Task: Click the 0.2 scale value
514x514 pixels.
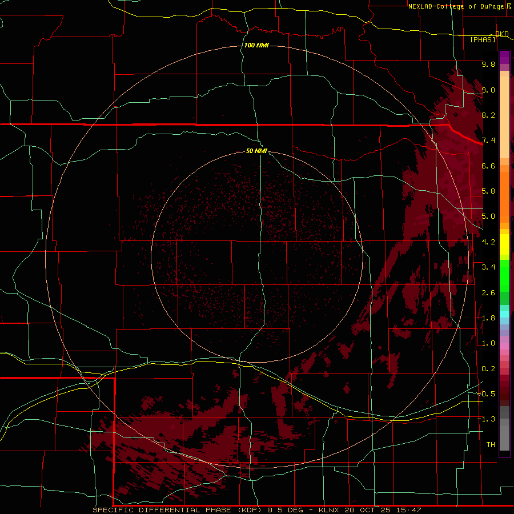Action: [488, 369]
